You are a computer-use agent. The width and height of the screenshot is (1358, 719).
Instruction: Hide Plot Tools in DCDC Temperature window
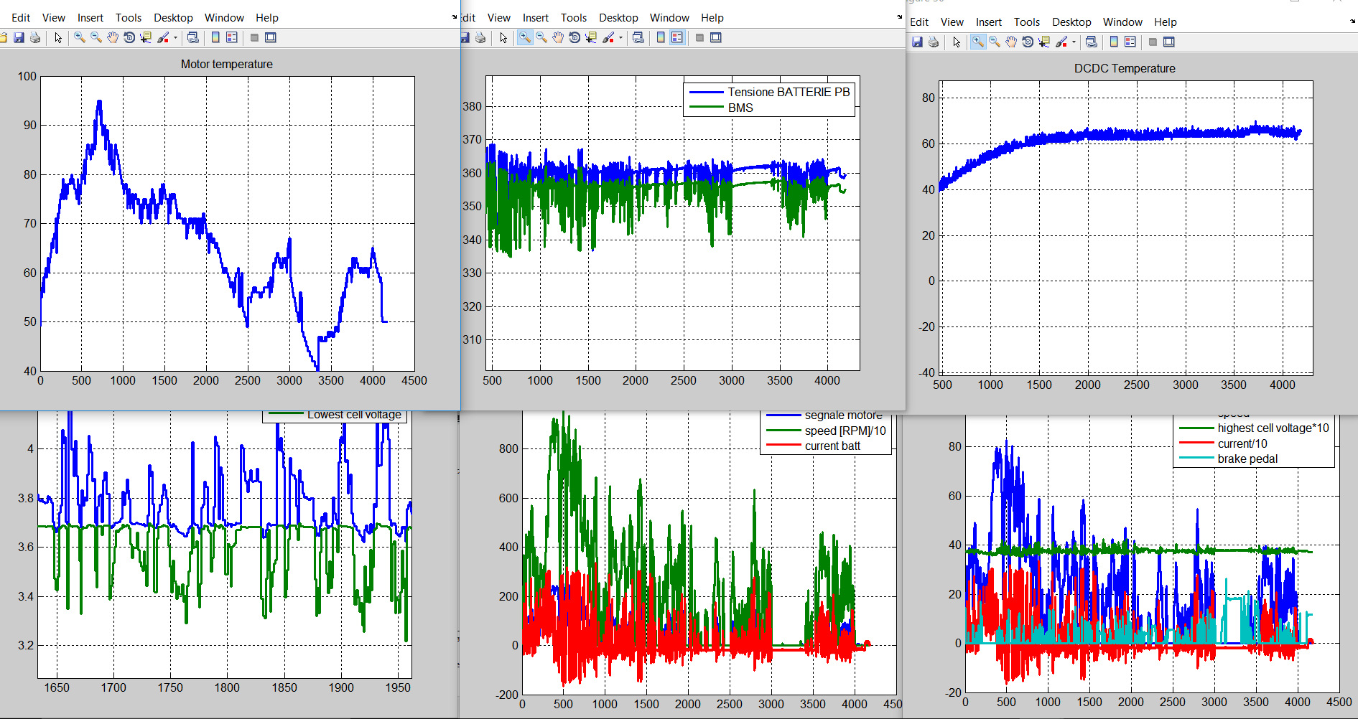1153,42
